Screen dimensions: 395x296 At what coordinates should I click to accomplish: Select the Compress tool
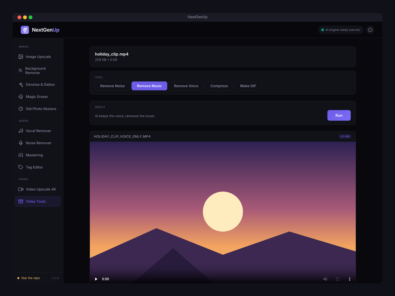pyautogui.click(x=219, y=86)
